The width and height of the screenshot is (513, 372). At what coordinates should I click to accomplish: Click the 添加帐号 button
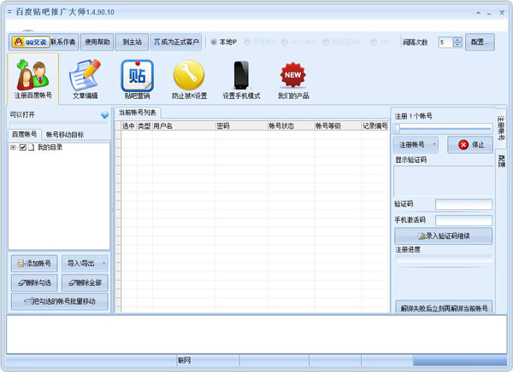pos(34,264)
